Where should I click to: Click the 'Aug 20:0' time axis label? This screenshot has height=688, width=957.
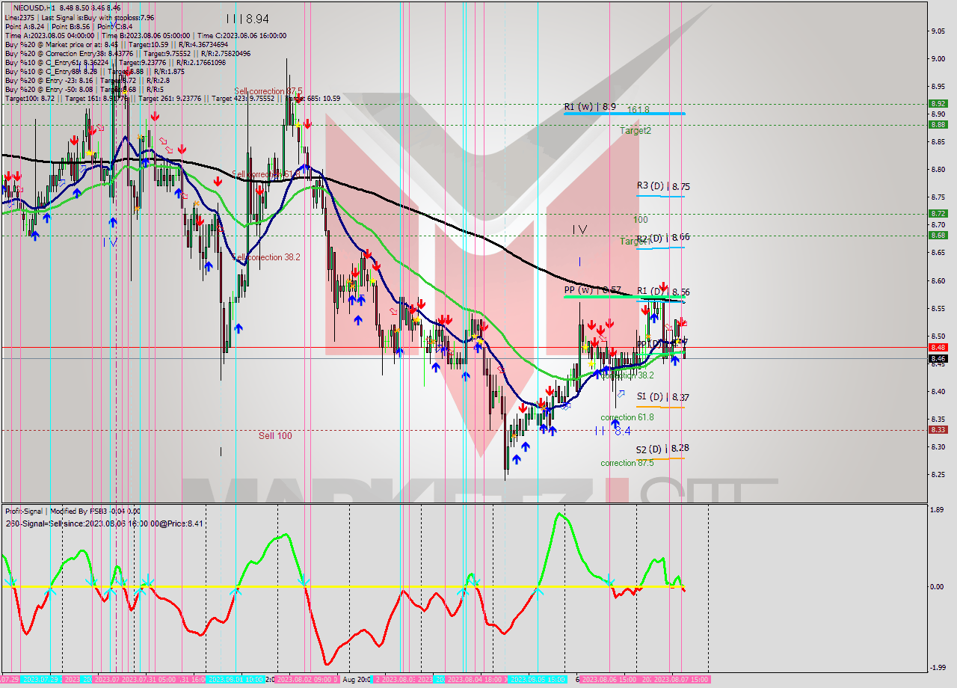tap(358, 679)
